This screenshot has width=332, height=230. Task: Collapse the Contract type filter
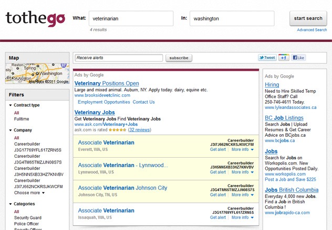(x=24, y=105)
